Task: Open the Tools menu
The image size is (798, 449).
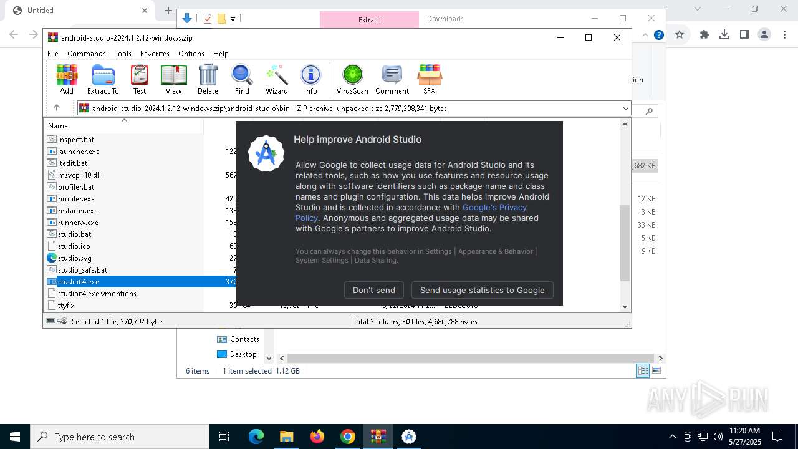Action: pyautogui.click(x=123, y=54)
